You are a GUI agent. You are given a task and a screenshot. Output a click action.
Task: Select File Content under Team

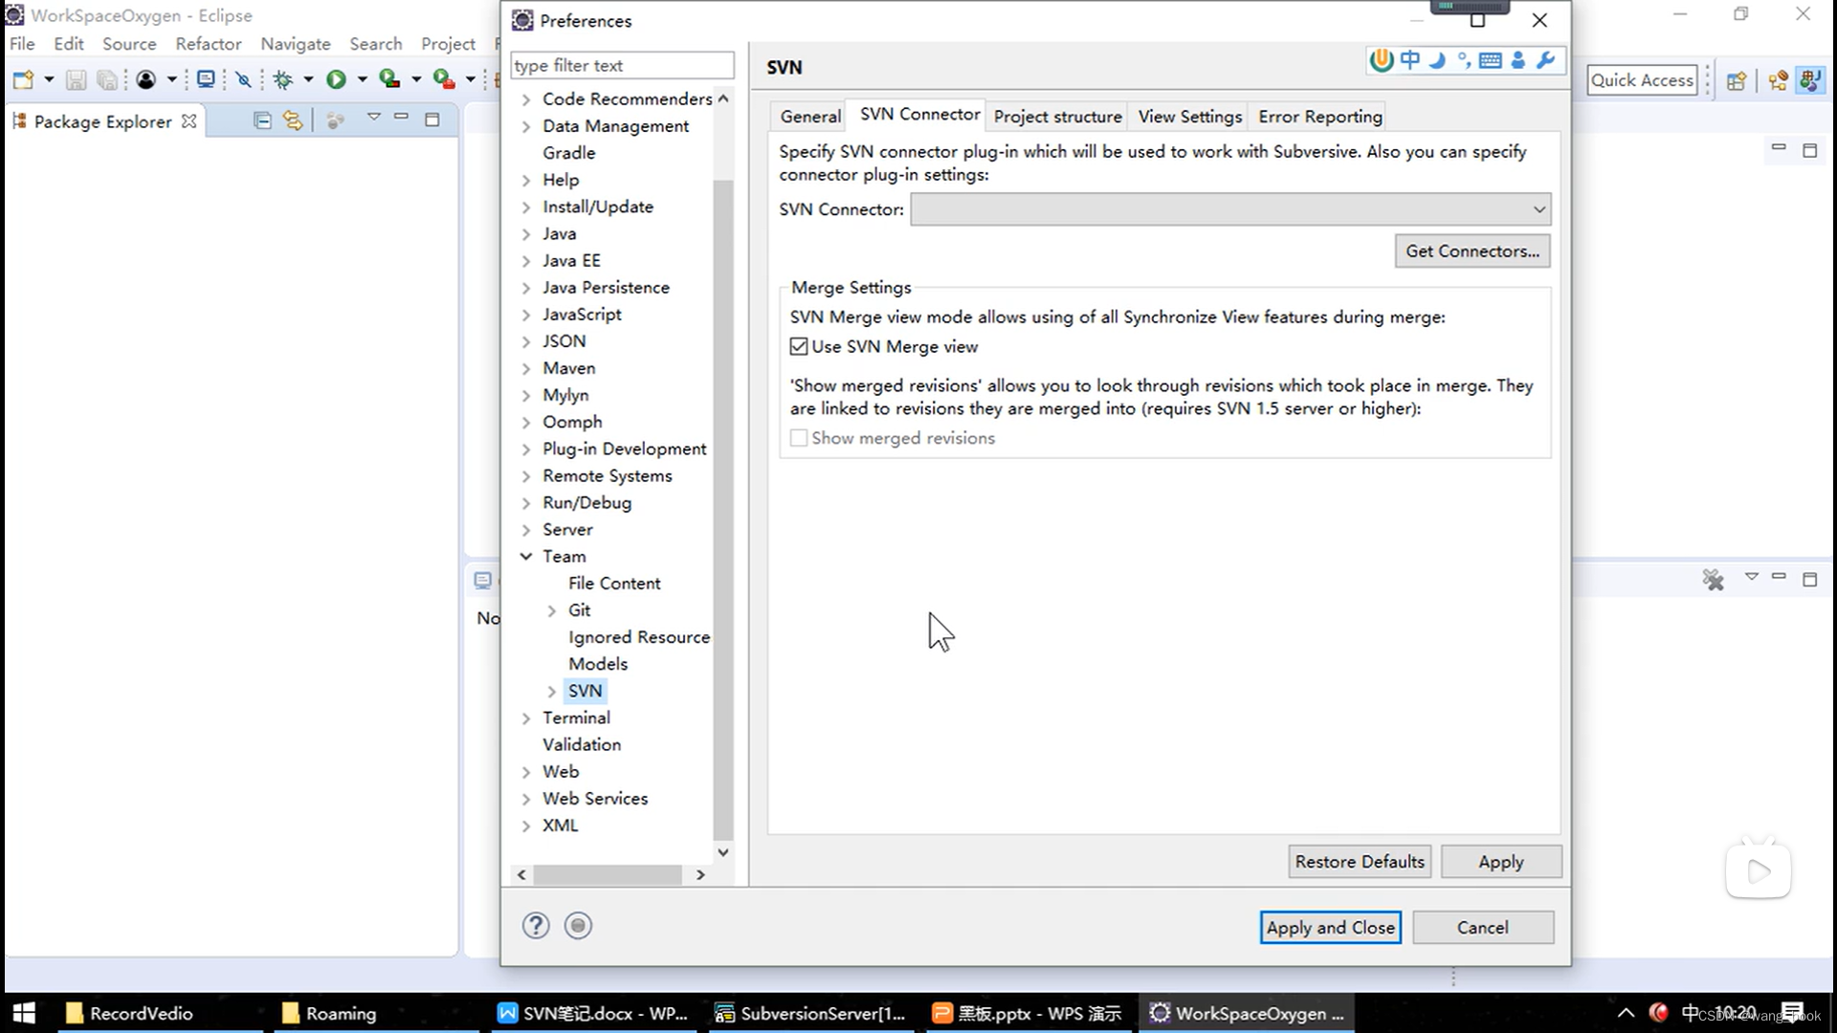click(614, 582)
